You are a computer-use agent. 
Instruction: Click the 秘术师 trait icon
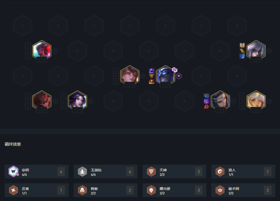click(220, 190)
